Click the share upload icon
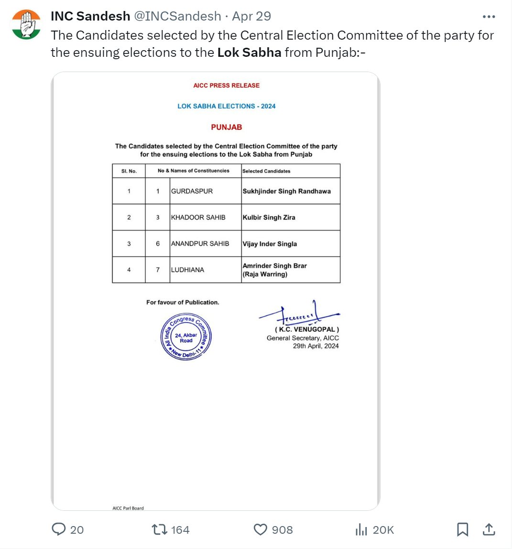Viewport: 523px width, 549px height. (x=489, y=529)
